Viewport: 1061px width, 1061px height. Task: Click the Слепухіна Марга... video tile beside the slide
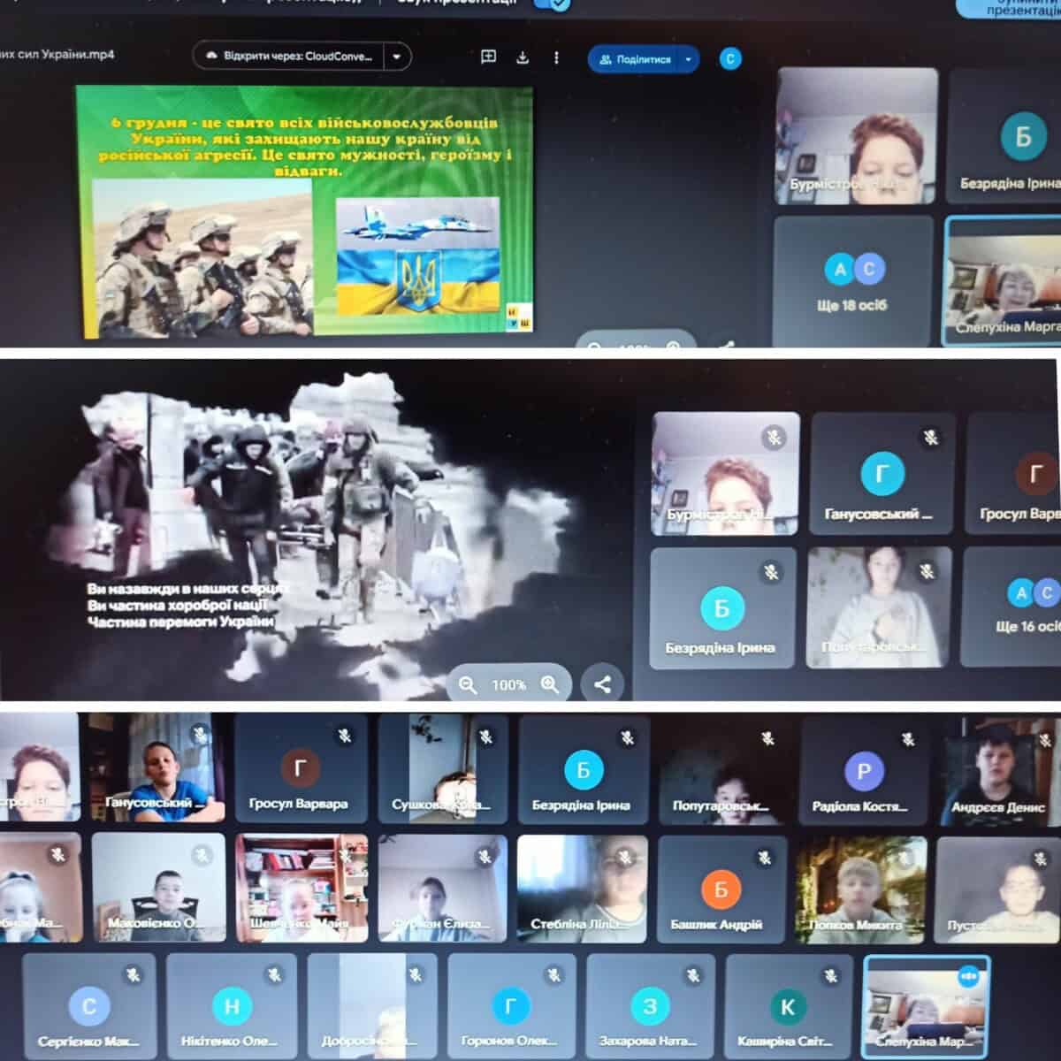pyautogui.click(x=1003, y=281)
